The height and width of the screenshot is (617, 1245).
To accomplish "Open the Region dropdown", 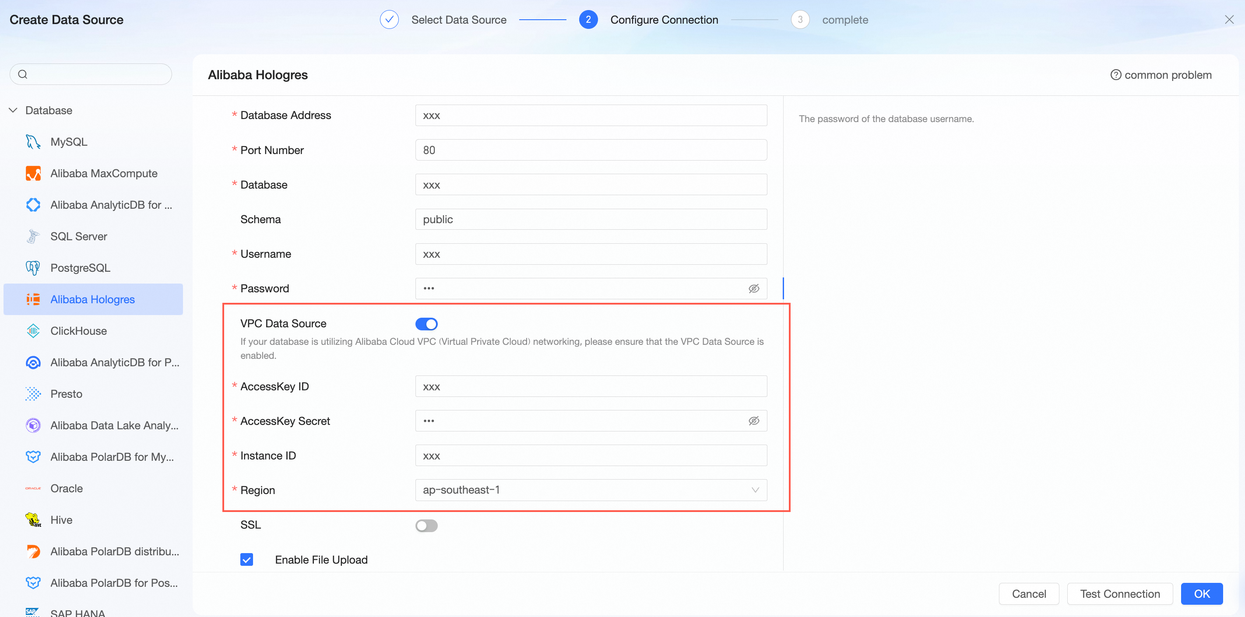I will [591, 490].
